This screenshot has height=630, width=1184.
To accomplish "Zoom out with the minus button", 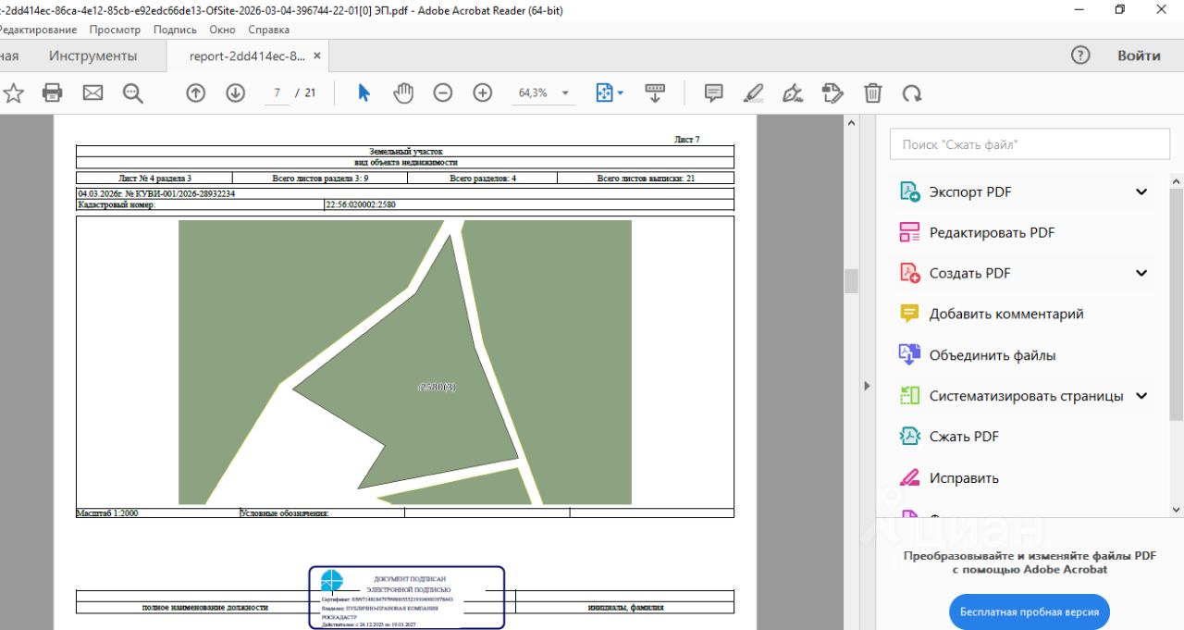I will point(443,93).
